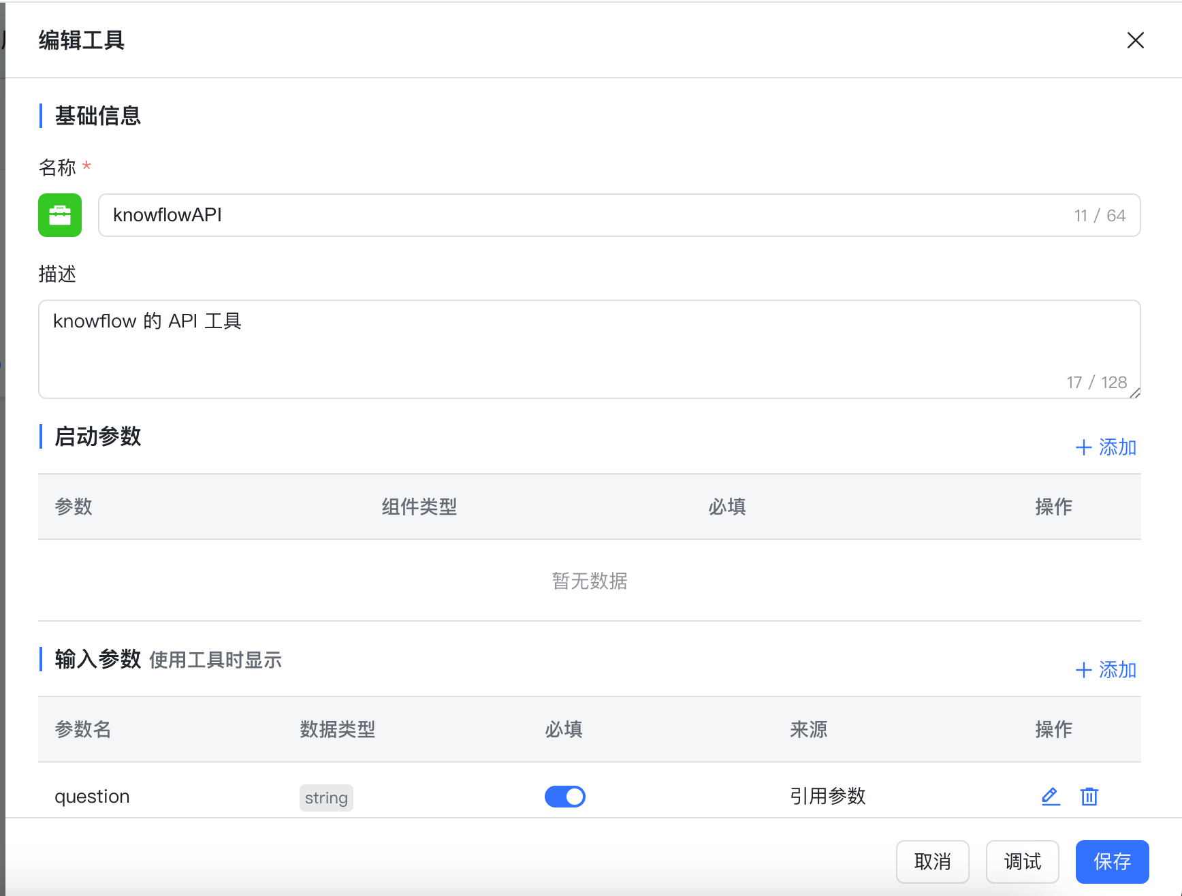The height and width of the screenshot is (896, 1182).
Task: Click the green toolbox icon beside the name field
Action: (x=59, y=215)
